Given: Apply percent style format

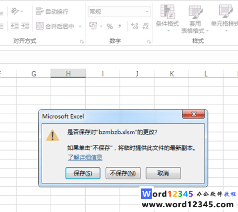Looking at the screenshot, I should pyautogui.click(x=110, y=26).
